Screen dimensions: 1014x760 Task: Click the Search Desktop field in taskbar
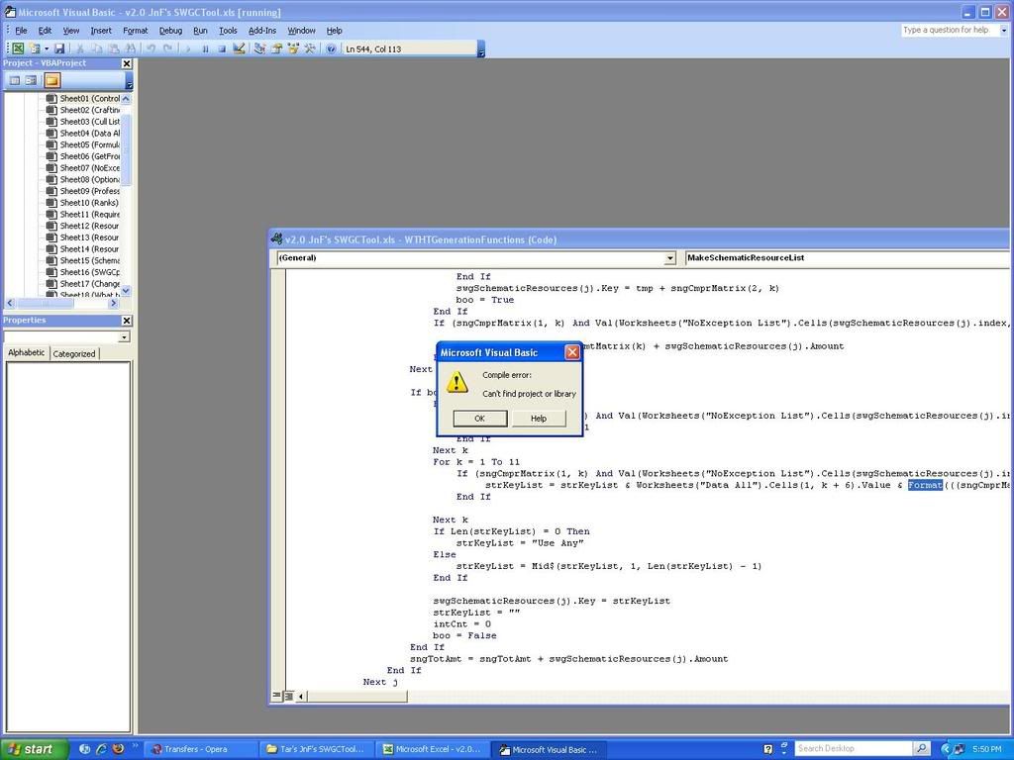[853, 749]
